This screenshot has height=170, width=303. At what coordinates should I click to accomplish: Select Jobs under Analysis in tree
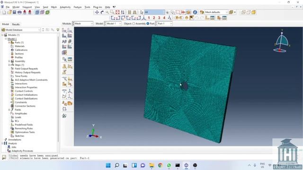[14, 147]
